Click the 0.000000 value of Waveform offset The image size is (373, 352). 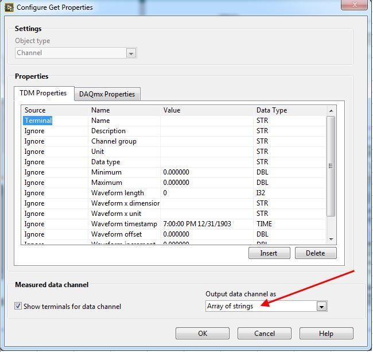[x=176, y=234]
